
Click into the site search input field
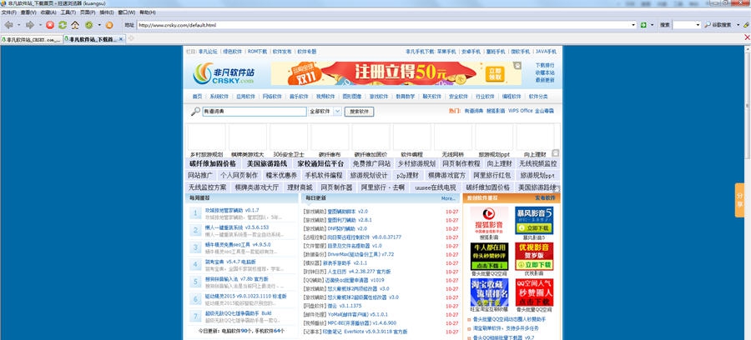(x=254, y=112)
